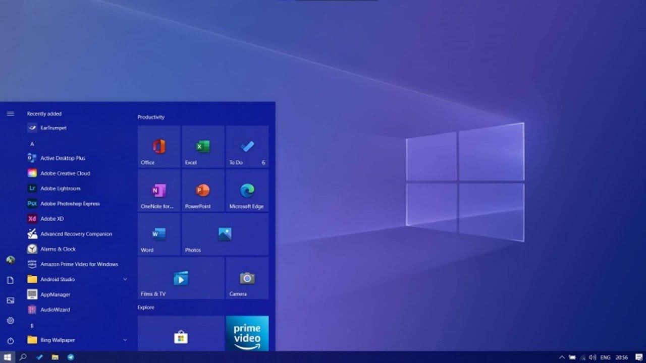This screenshot has width=646, height=363.
Task: Open File Explorer from the taskbar
Action: coord(55,357)
